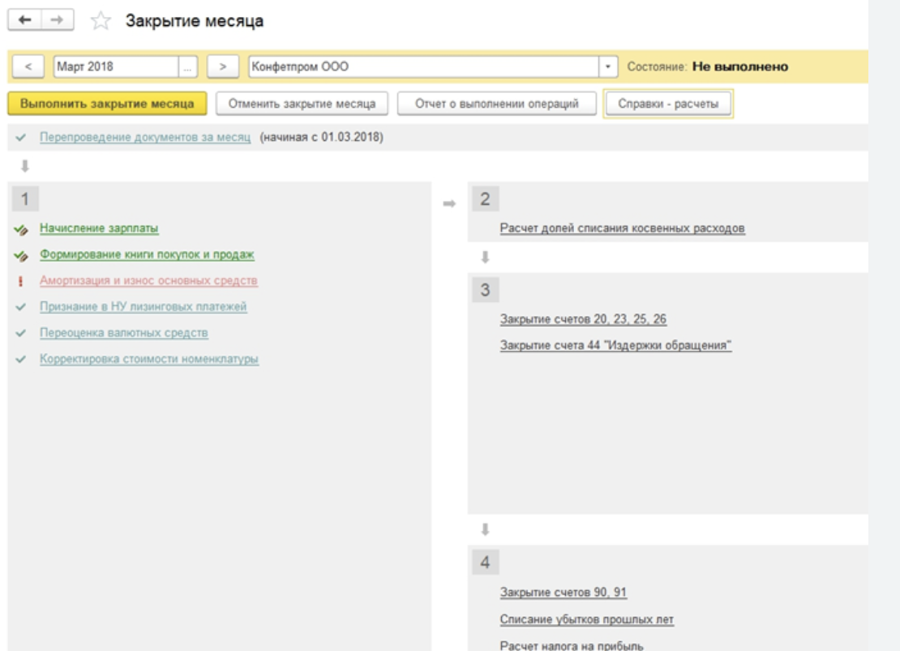The width and height of the screenshot is (900, 651).
Task: Open Перепроведение документов за месяц link
Action: [145, 138]
